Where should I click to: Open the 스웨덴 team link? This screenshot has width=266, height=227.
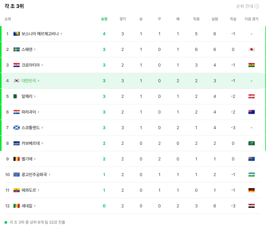point(27,49)
